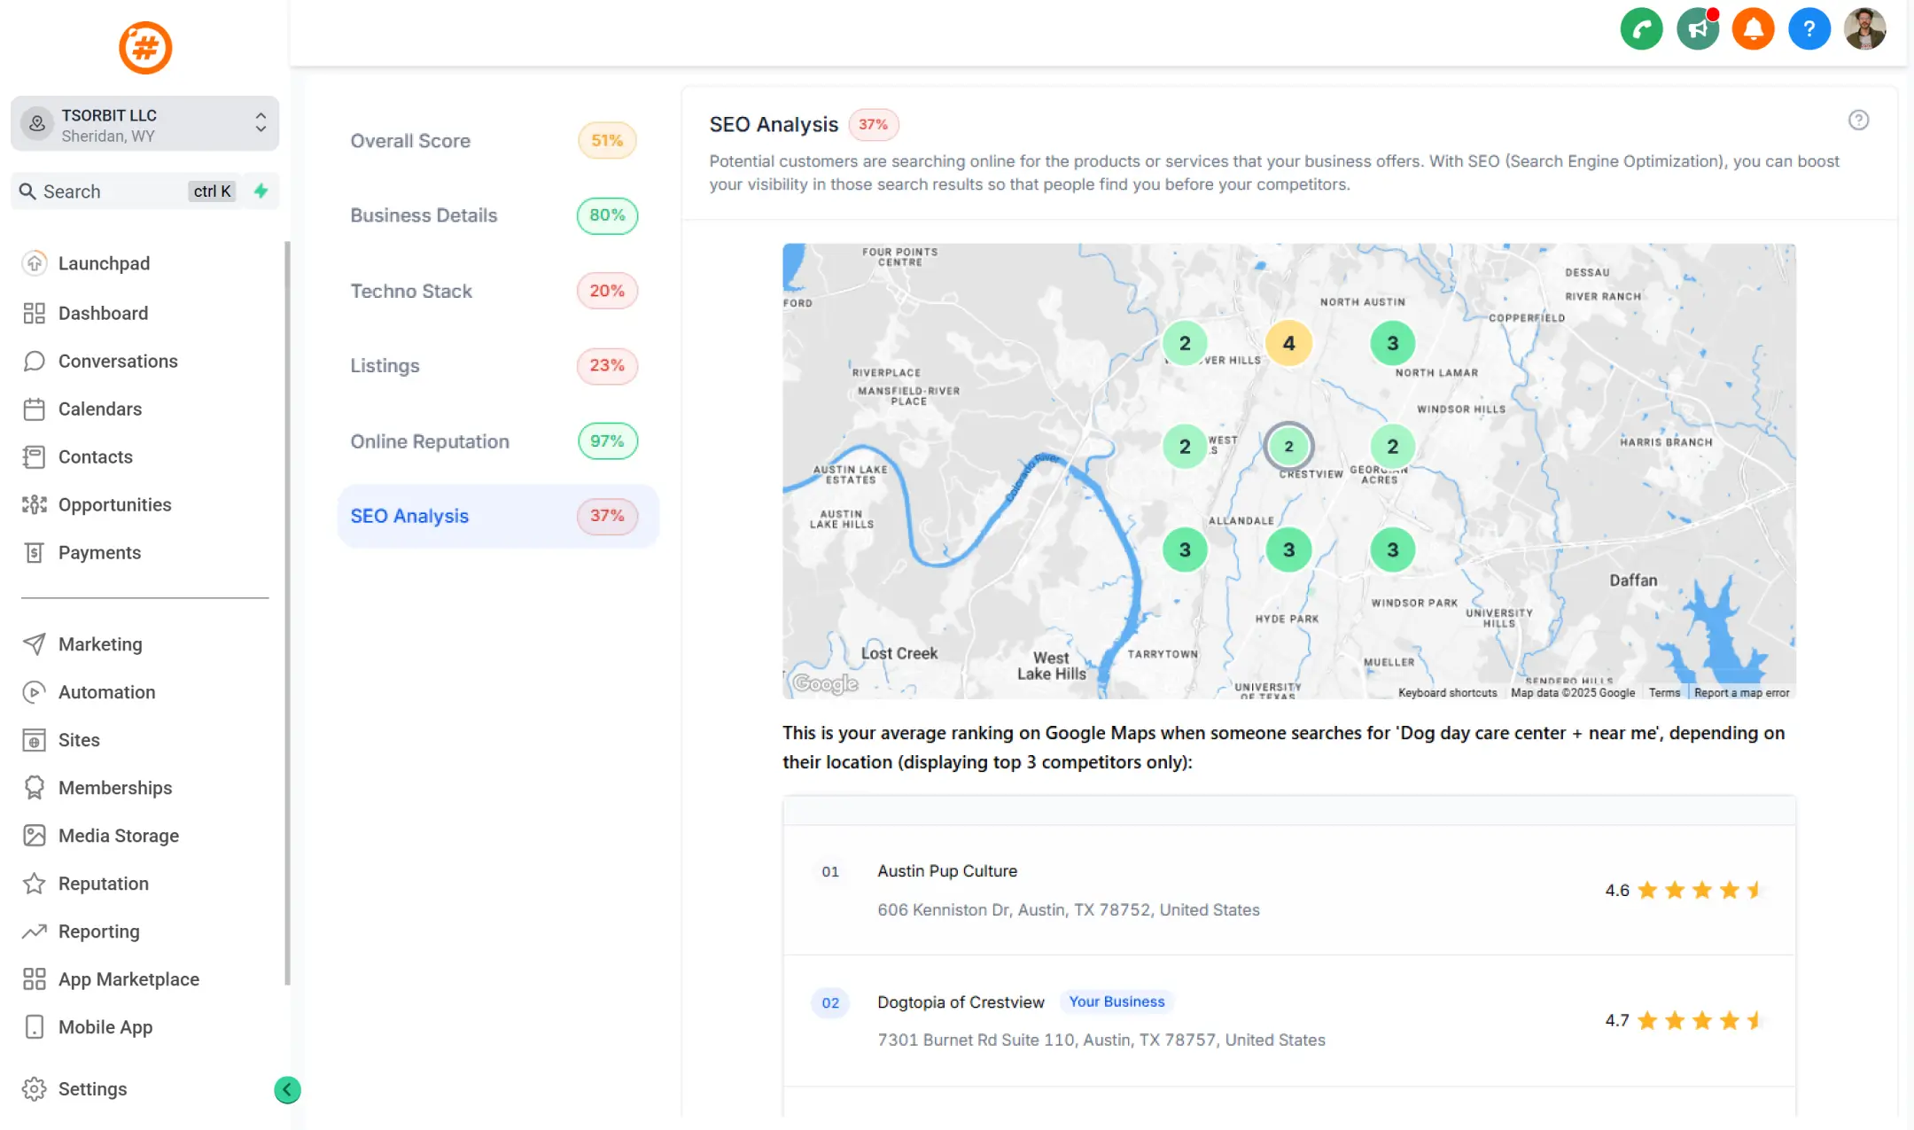Screen dimensions: 1914x1130
Task: Click the sidebar vertical scrollbar
Action: click(x=287, y=612)
